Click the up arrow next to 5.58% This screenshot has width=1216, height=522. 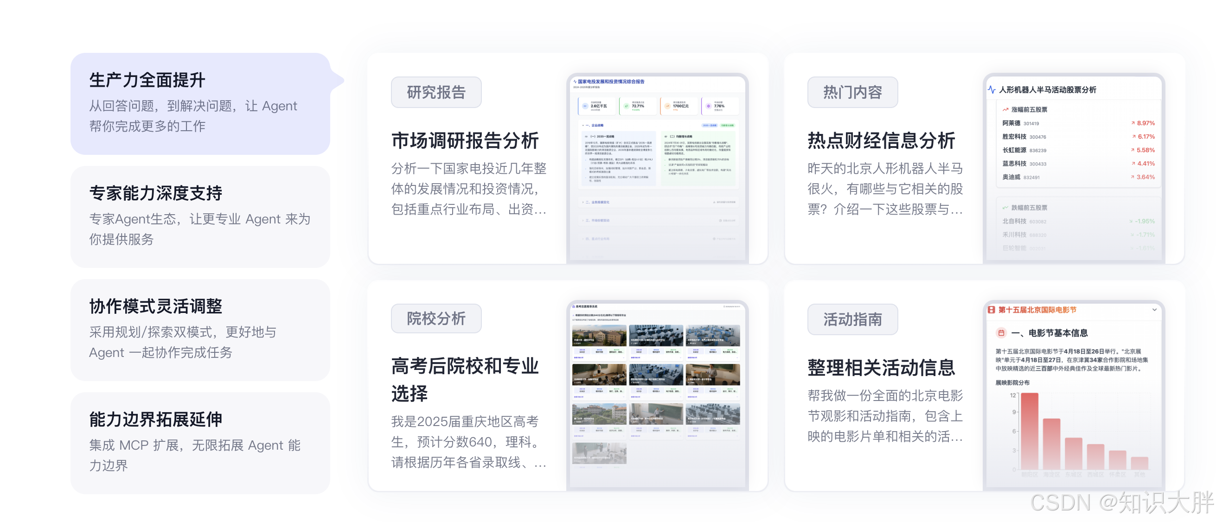click(x=1133, y=150)
